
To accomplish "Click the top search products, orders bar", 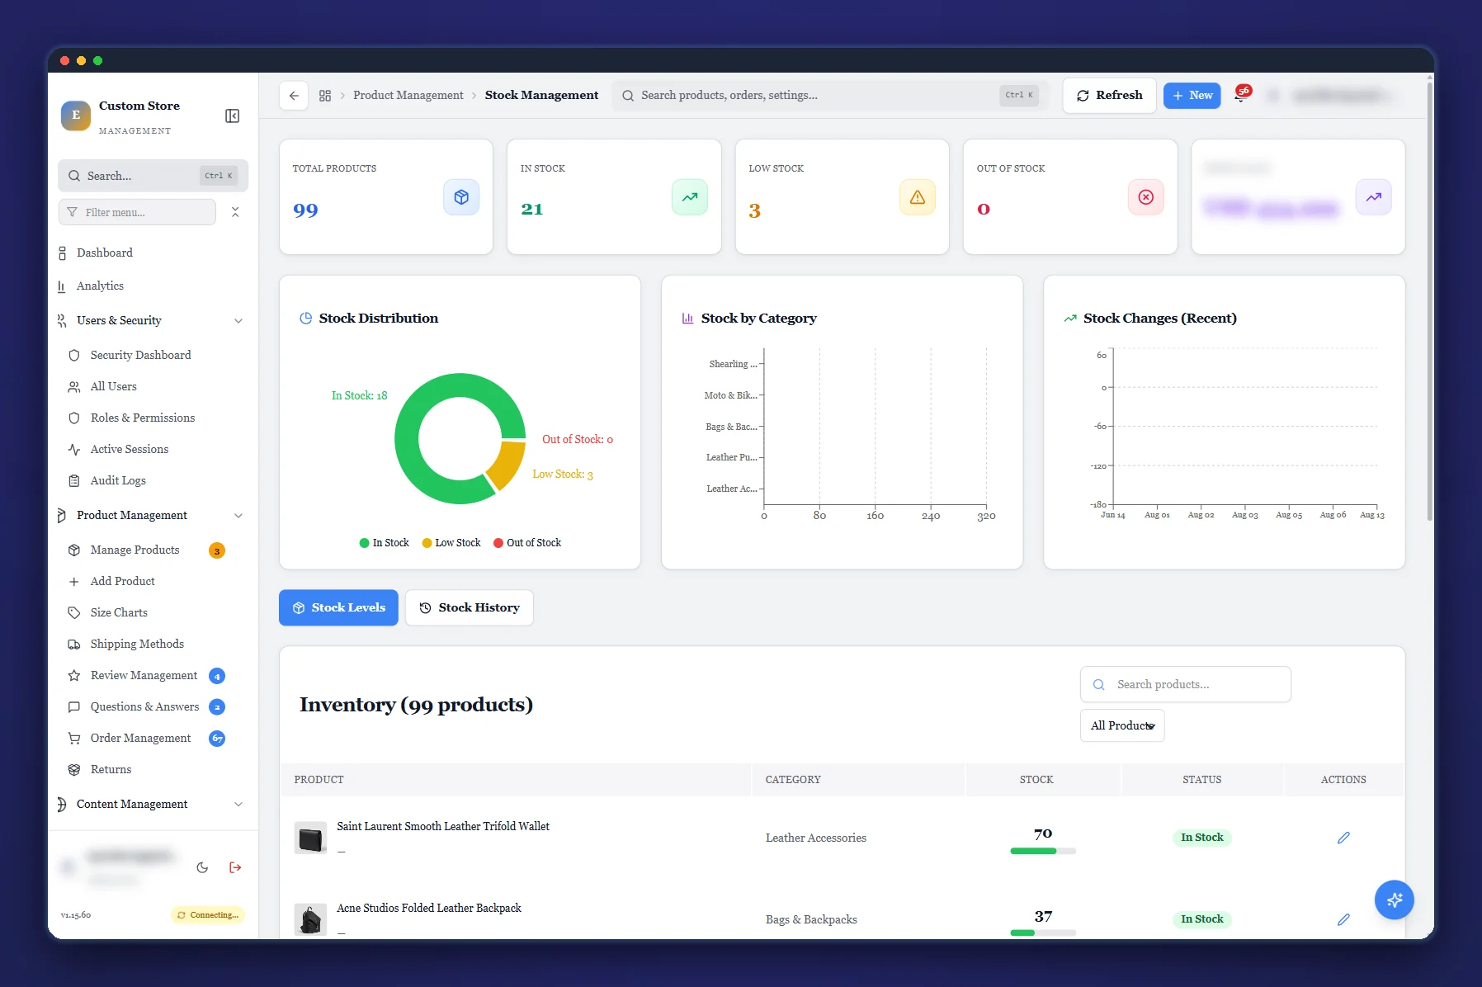I will coord(830,96).
